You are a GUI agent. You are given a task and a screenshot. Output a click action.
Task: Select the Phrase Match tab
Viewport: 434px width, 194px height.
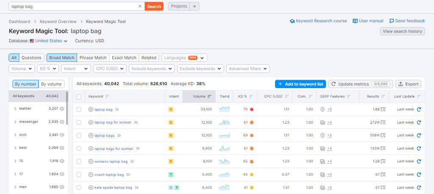point(93,58)
